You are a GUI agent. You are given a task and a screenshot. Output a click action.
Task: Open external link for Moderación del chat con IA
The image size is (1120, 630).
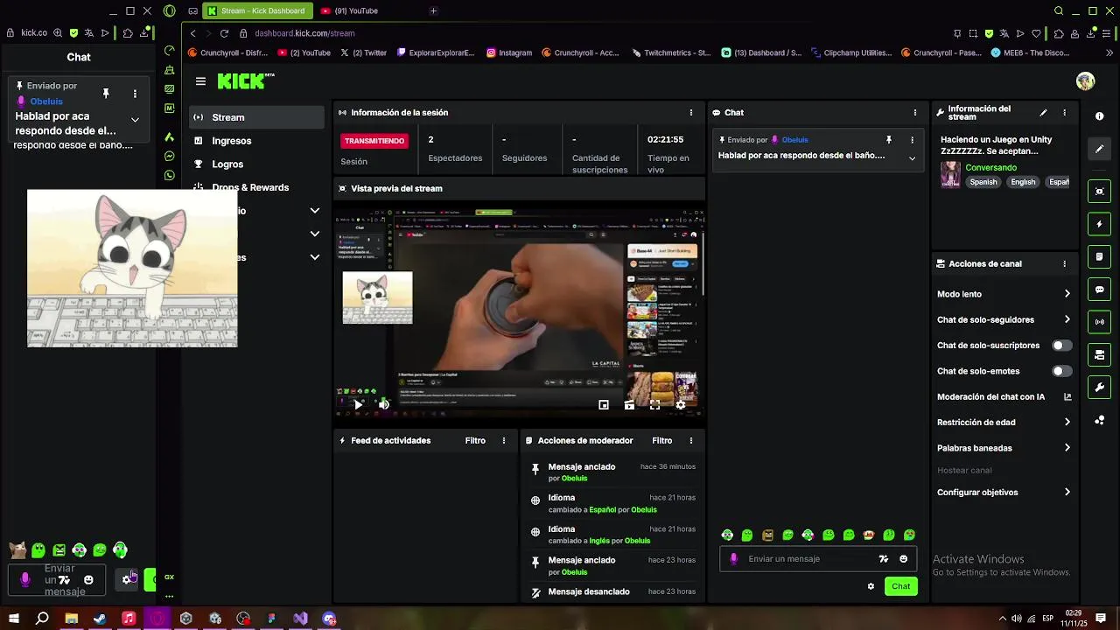coord(1067,396)
